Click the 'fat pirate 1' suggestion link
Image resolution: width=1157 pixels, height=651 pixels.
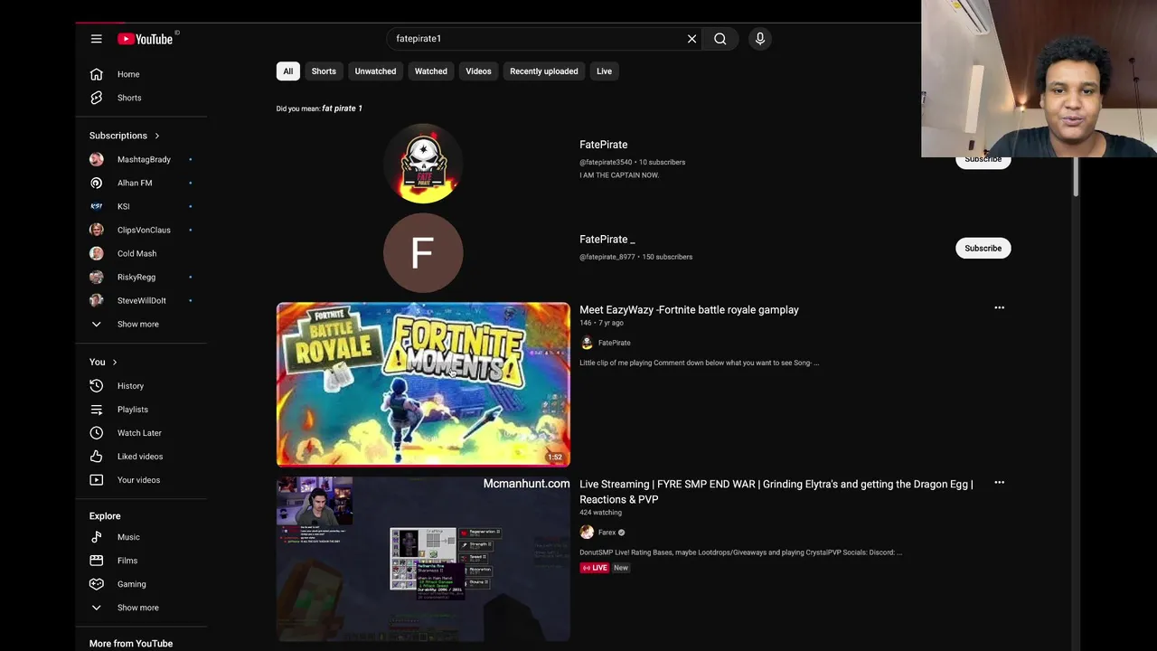pyautogui.click(x=342, y=108)
